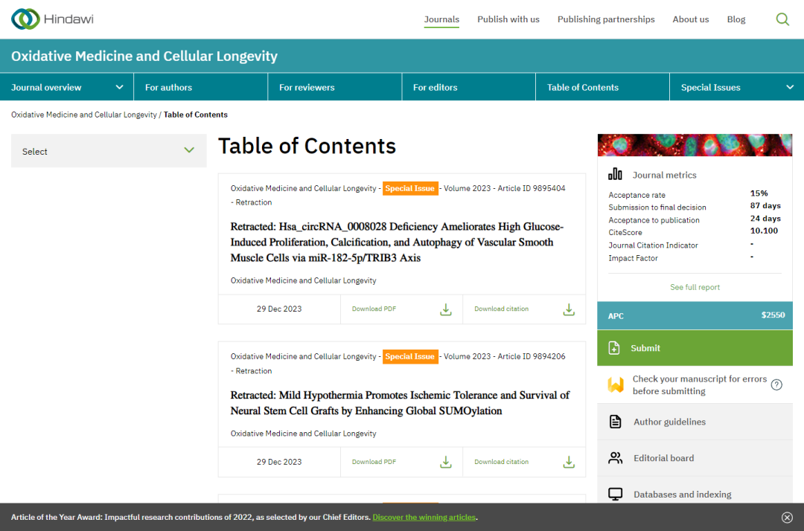Open the Journals menu

(x=441, y=19)
